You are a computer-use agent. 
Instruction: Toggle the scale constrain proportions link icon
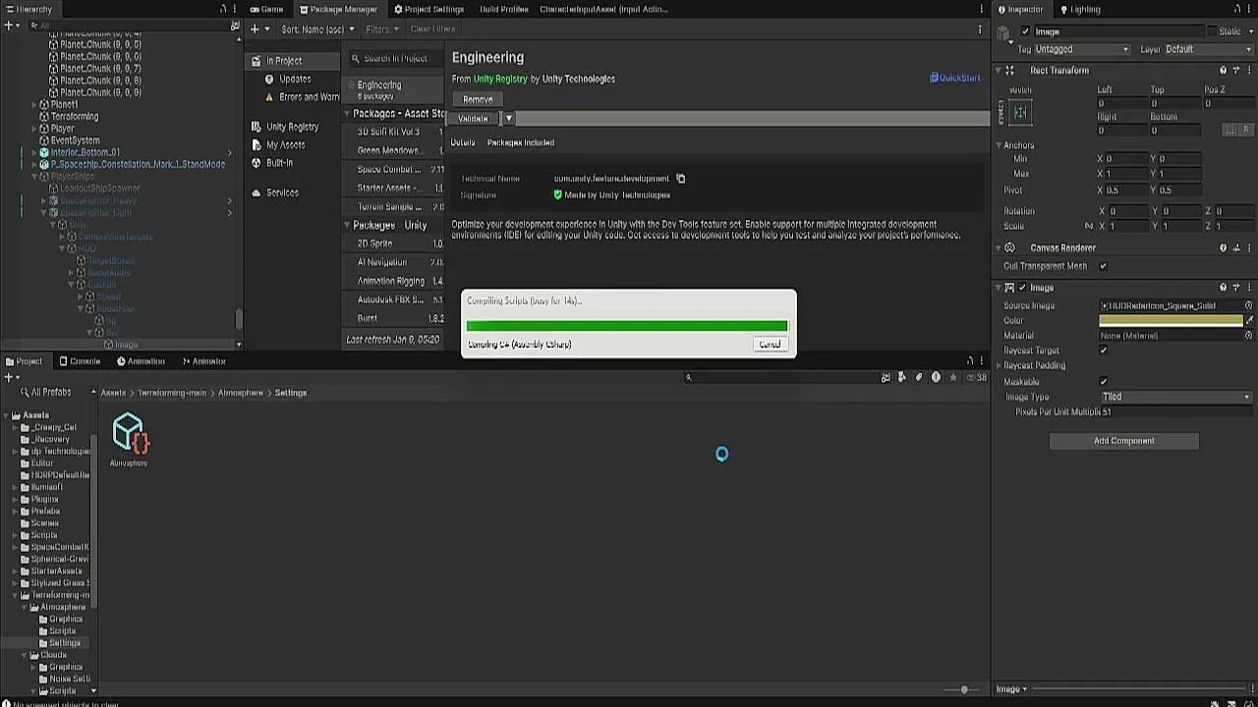pos(1088,226)
